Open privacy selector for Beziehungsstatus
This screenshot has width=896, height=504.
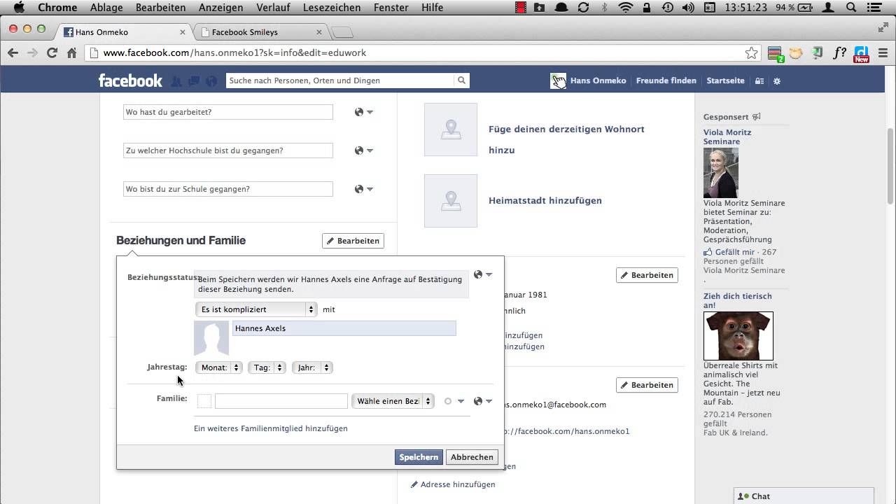[x=483, y=274]
